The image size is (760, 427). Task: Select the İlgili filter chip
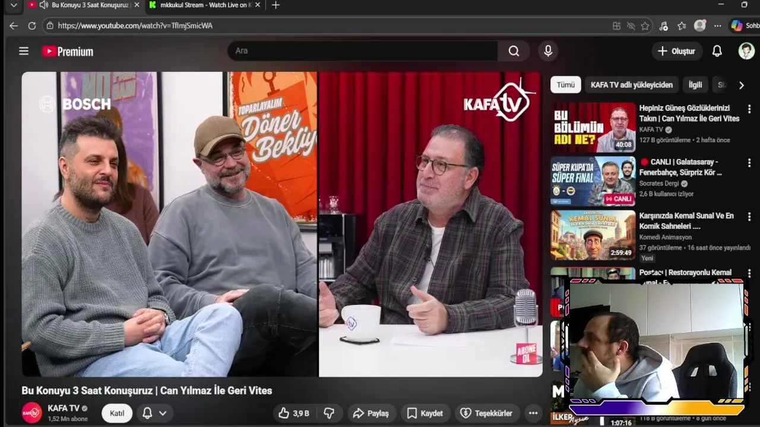[695, 85]
